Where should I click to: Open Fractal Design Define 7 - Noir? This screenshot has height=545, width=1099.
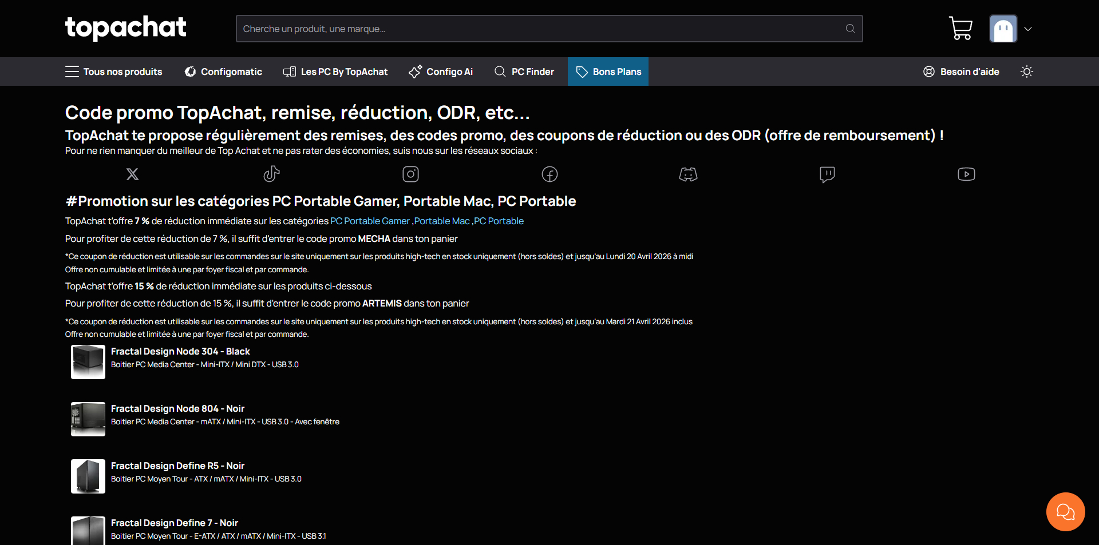pyautogui.click(x=175, y=523)
